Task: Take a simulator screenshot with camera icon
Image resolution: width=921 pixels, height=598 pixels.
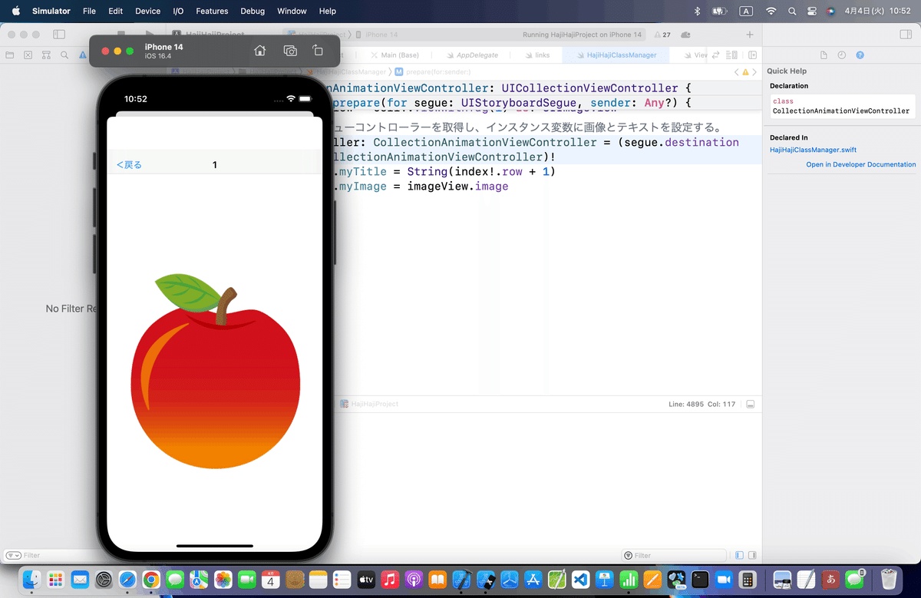Action: point(290,51)
